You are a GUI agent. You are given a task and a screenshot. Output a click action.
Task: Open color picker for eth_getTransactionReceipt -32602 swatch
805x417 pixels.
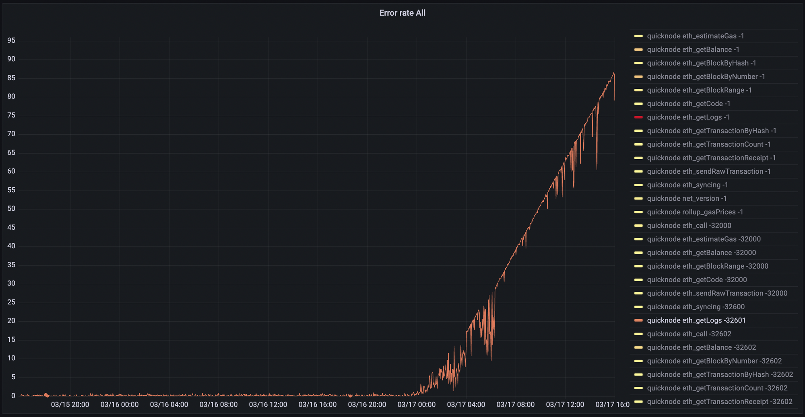[638, 401]
